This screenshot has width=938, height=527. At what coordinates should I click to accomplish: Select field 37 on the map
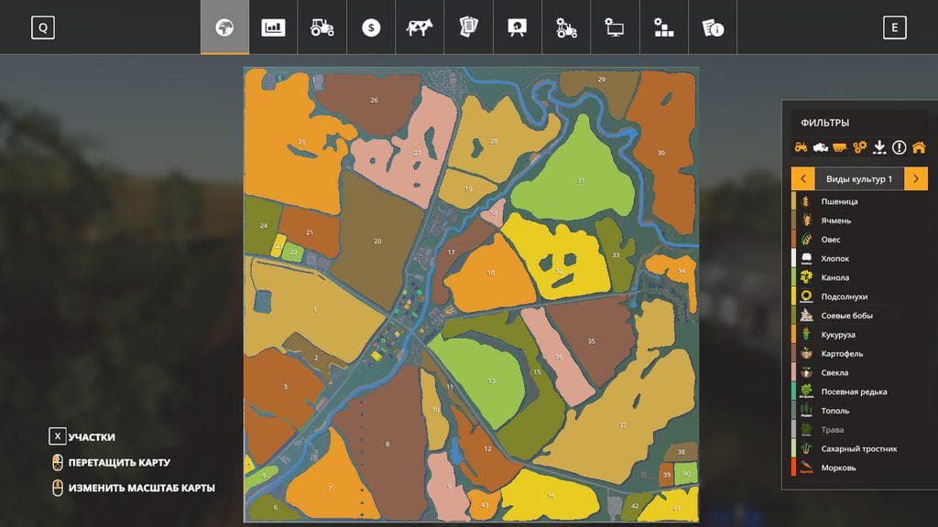tap(622, 418)
